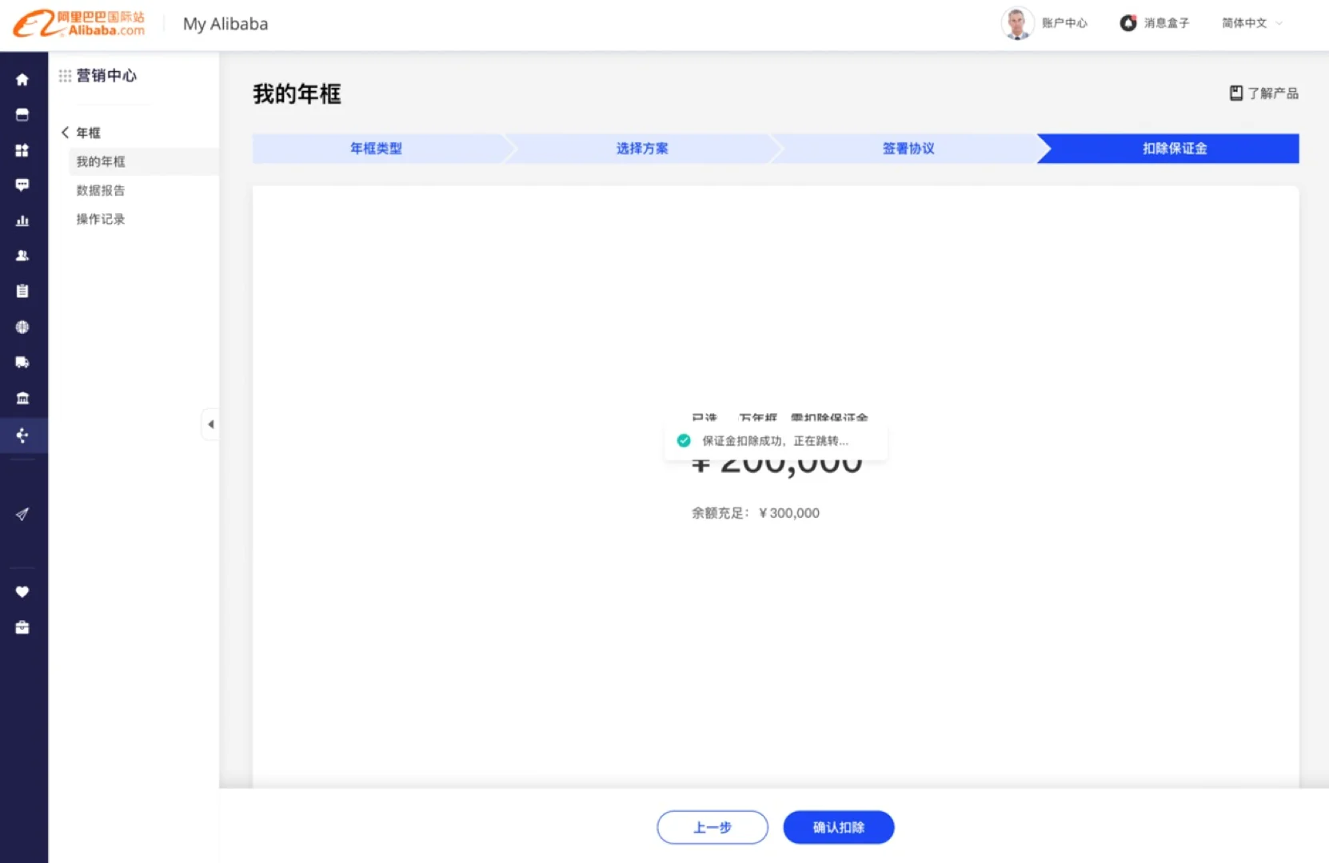1329x863 pixels.
Task: Open the 了解产品 link
Action: pos(1263,93)
